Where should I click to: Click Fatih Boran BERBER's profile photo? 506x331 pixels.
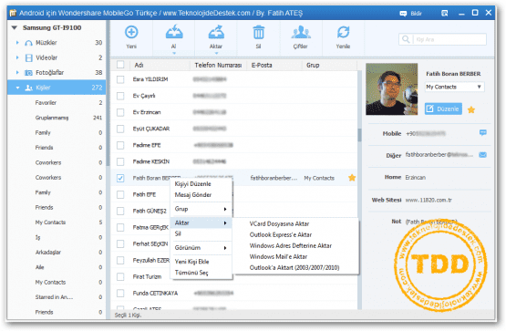[392, 89]
